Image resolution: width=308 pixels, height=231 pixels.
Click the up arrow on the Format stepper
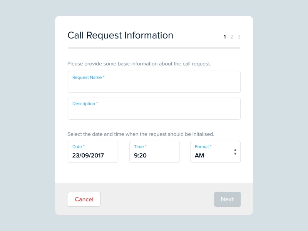pyautogui.click(x=235, y=150)
